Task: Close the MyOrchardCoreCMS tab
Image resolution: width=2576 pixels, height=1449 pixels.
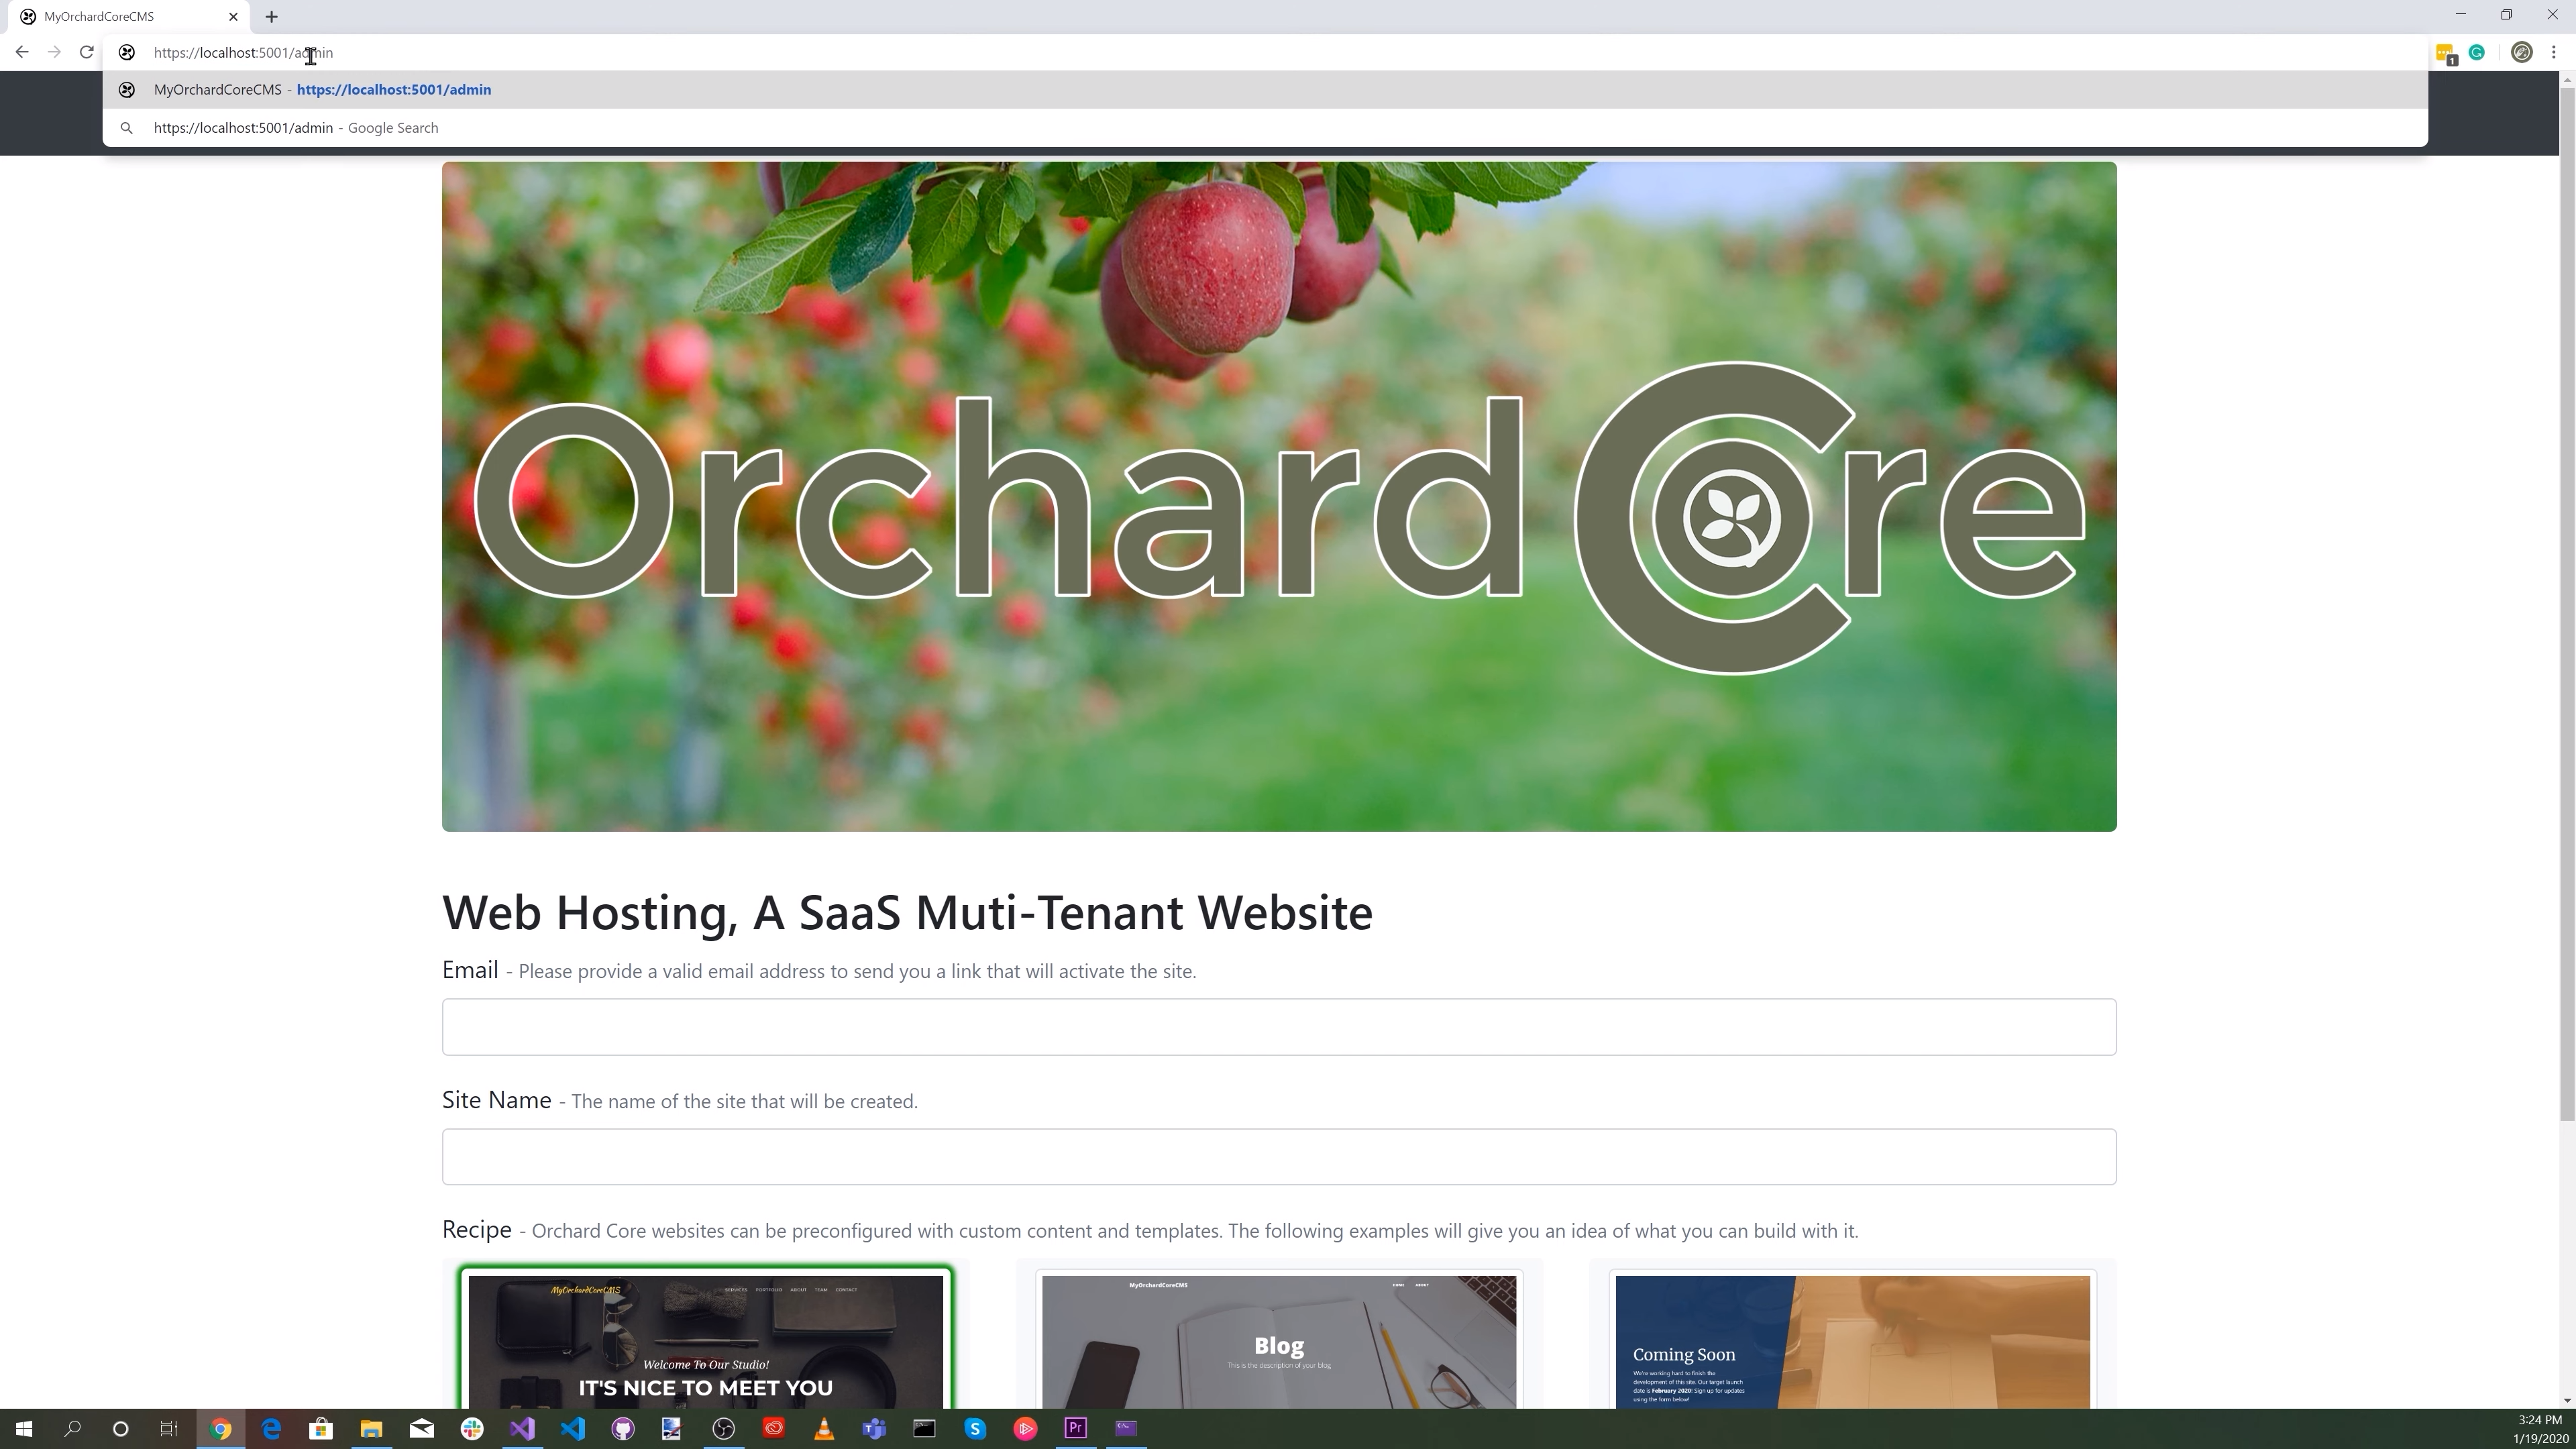Action: click(x=233, y=16)
